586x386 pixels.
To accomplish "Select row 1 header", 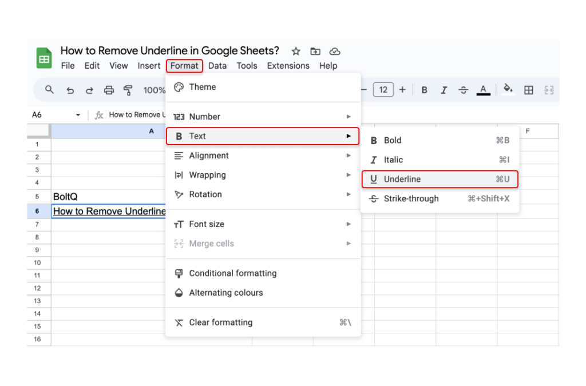I will click(39, 145).
